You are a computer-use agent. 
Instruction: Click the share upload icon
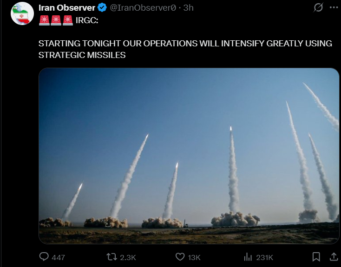click(334, 257)
